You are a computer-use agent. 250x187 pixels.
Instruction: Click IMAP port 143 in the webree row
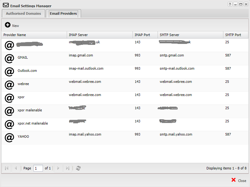click(138, 82)
